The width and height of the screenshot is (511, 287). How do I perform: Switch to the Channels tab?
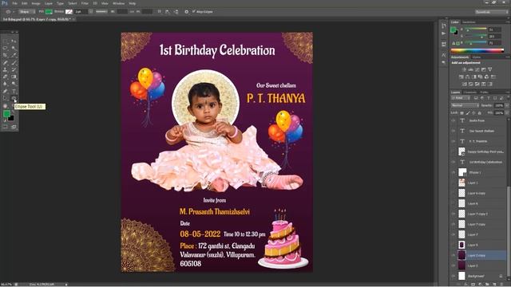(x=470, y=92)
